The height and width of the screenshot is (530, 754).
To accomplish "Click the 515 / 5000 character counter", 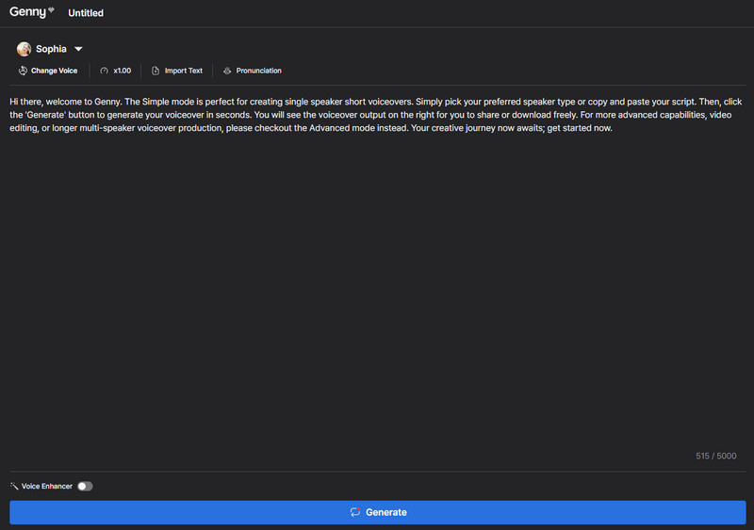I will coord(716,456).
